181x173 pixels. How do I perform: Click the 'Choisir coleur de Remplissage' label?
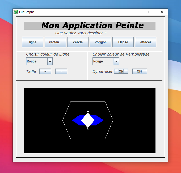click(121, 54)
